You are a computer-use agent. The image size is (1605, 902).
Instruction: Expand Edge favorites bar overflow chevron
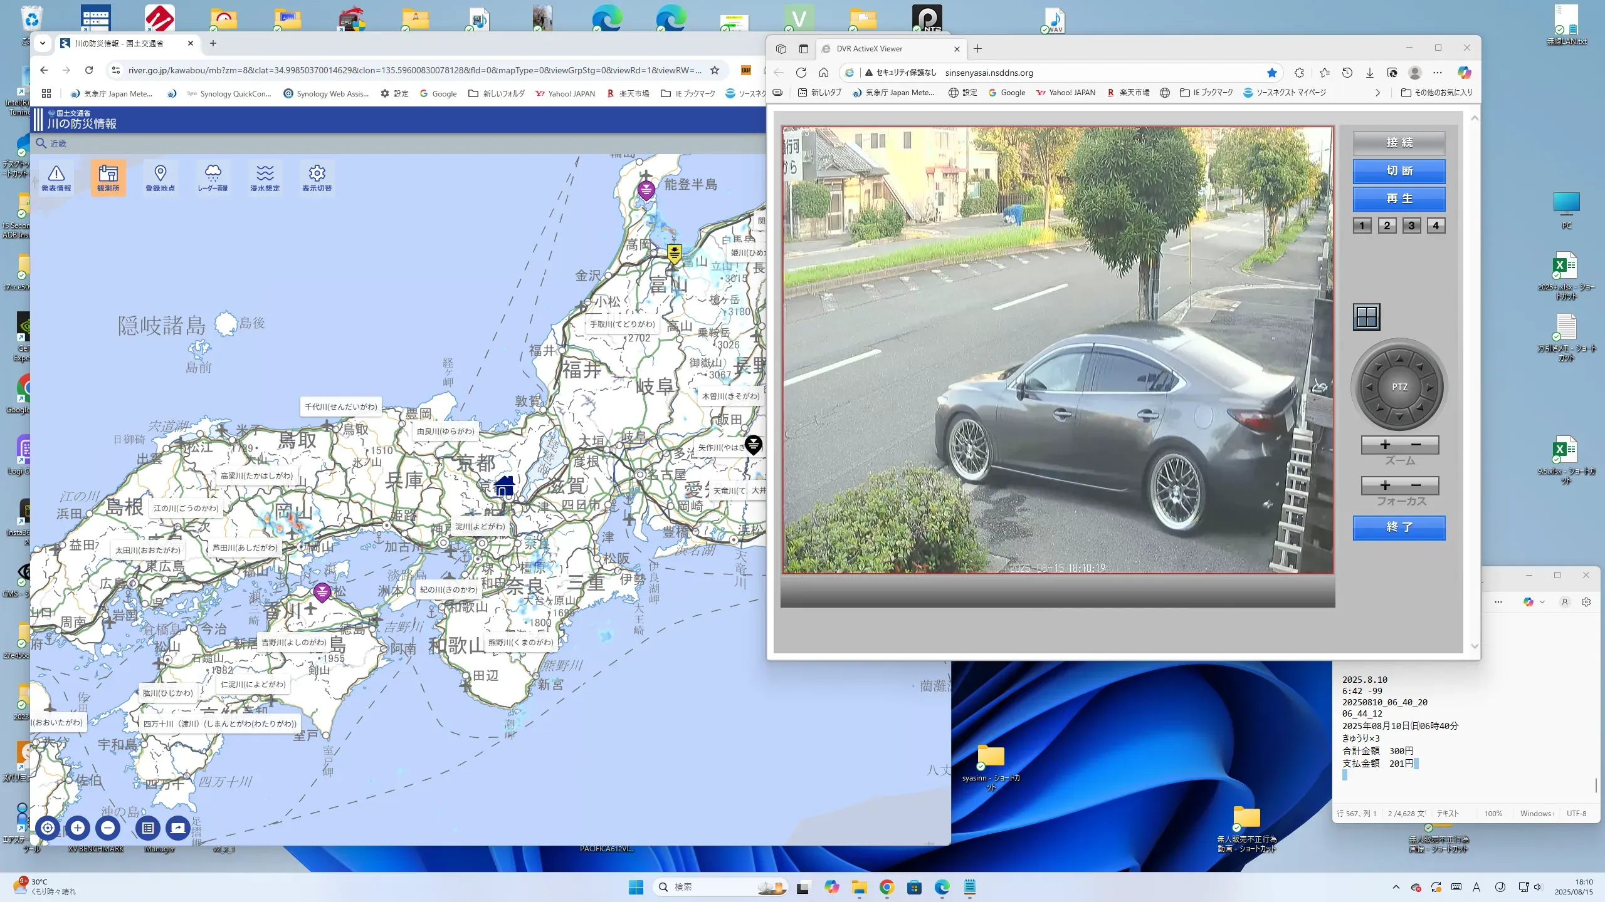point(1377,93)
